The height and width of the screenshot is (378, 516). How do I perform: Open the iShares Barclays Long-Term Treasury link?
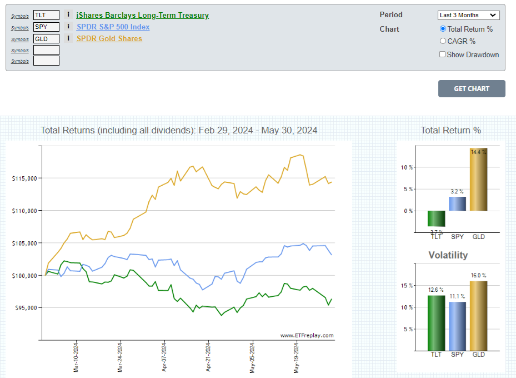tap(142, 16)
